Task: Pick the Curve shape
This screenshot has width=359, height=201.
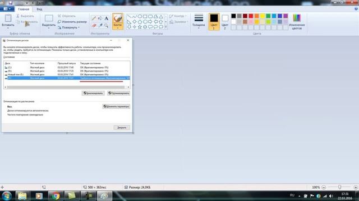Action: (x=135, y=16)
